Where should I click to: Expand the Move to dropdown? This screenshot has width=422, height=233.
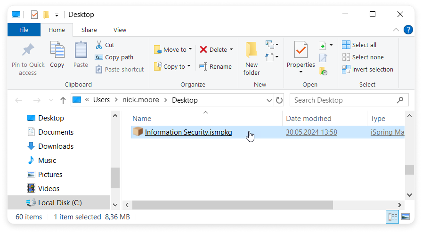click(x=190, y=49)
